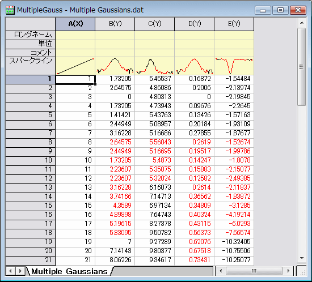Click cell with value -1.93109

coord(234,124)
